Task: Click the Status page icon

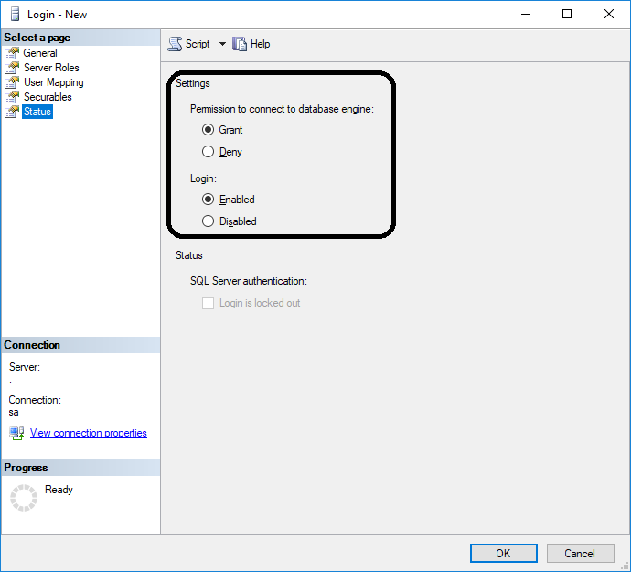Action: (x=12, y=112)
